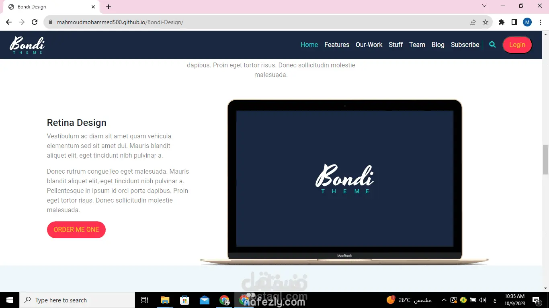Viewport: 549px width, 308px height.
Task: Click the browser forward arrow
Action: tap(22, 22)
